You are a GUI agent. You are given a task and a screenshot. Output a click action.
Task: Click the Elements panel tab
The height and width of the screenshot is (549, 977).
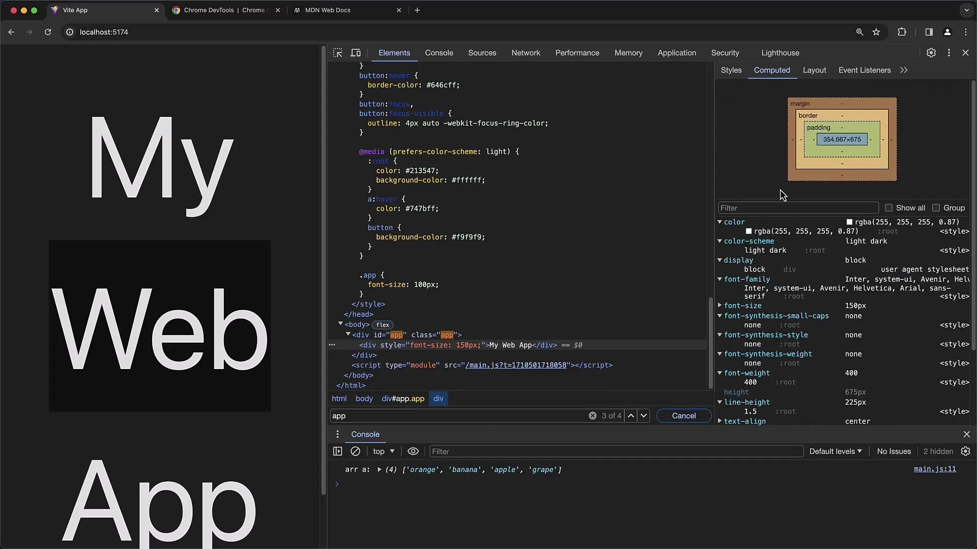[394, 52]
